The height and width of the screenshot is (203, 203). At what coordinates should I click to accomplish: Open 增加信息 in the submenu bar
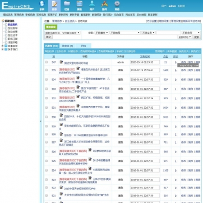coord(8,15)
